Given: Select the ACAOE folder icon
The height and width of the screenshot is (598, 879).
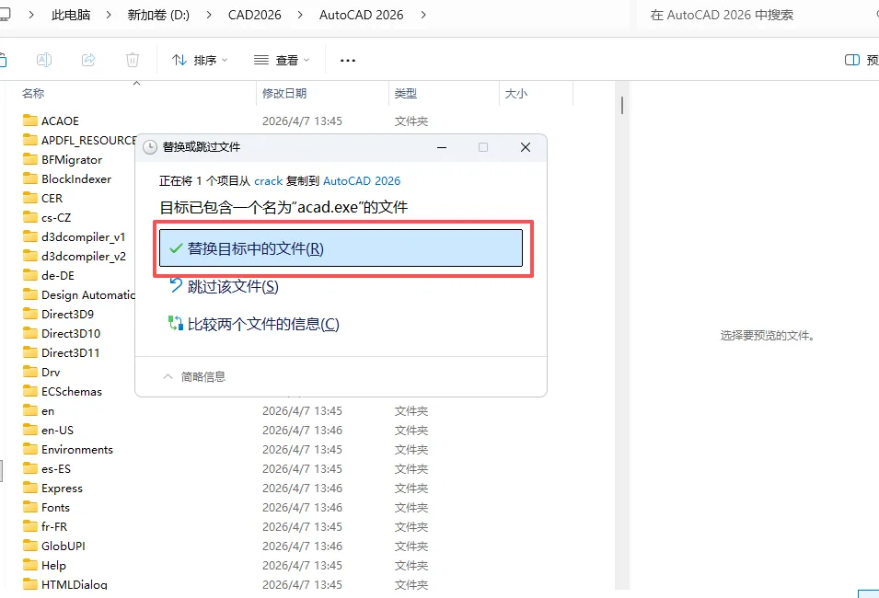Looking at the screenshot, I should coord(30,121).
